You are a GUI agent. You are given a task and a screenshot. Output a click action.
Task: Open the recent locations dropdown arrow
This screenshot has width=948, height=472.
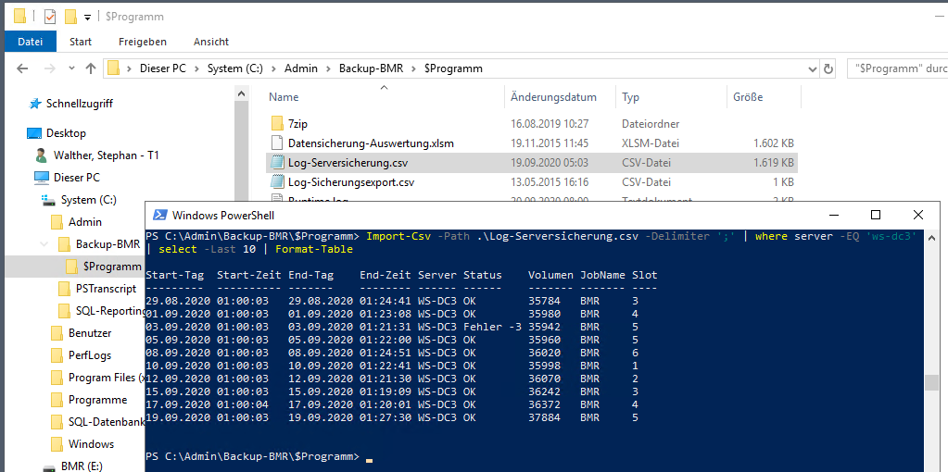[x=72, y=68]
